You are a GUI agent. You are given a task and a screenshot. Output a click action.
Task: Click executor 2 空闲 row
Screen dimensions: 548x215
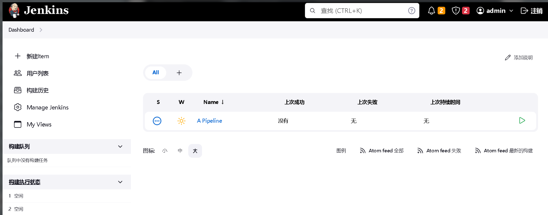pos(67,209)
